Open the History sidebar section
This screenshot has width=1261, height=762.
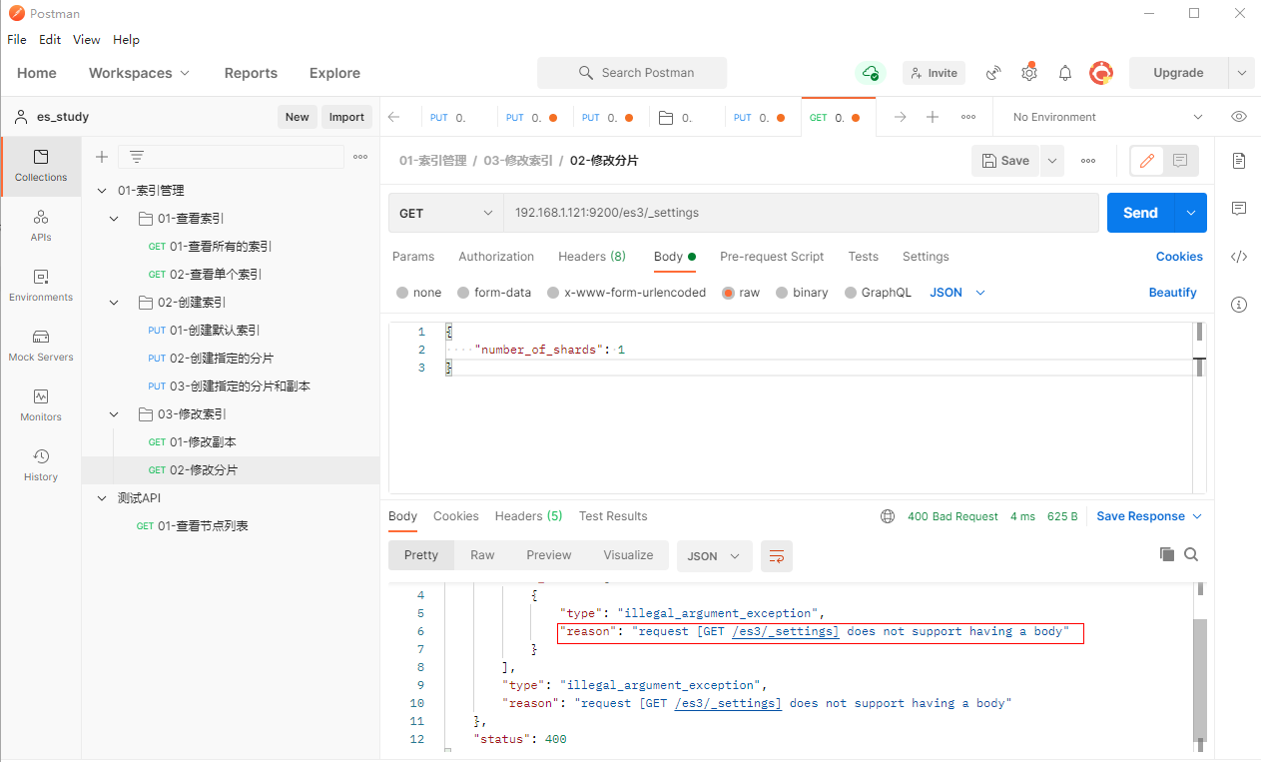[x=41, y=464]
